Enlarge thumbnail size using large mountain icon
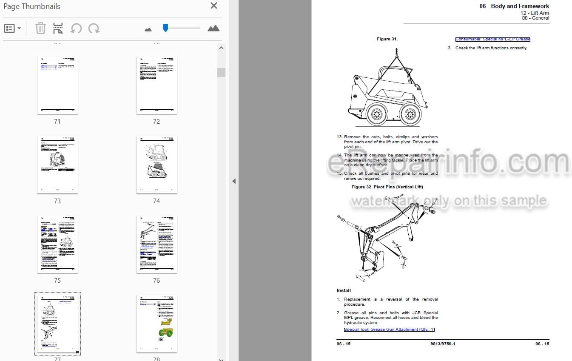The height and width of the screenshot is (361, 572). (213, 28)
